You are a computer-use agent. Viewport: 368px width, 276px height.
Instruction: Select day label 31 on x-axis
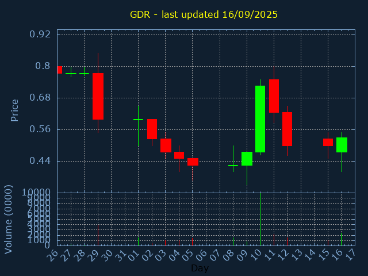(120, 255)
